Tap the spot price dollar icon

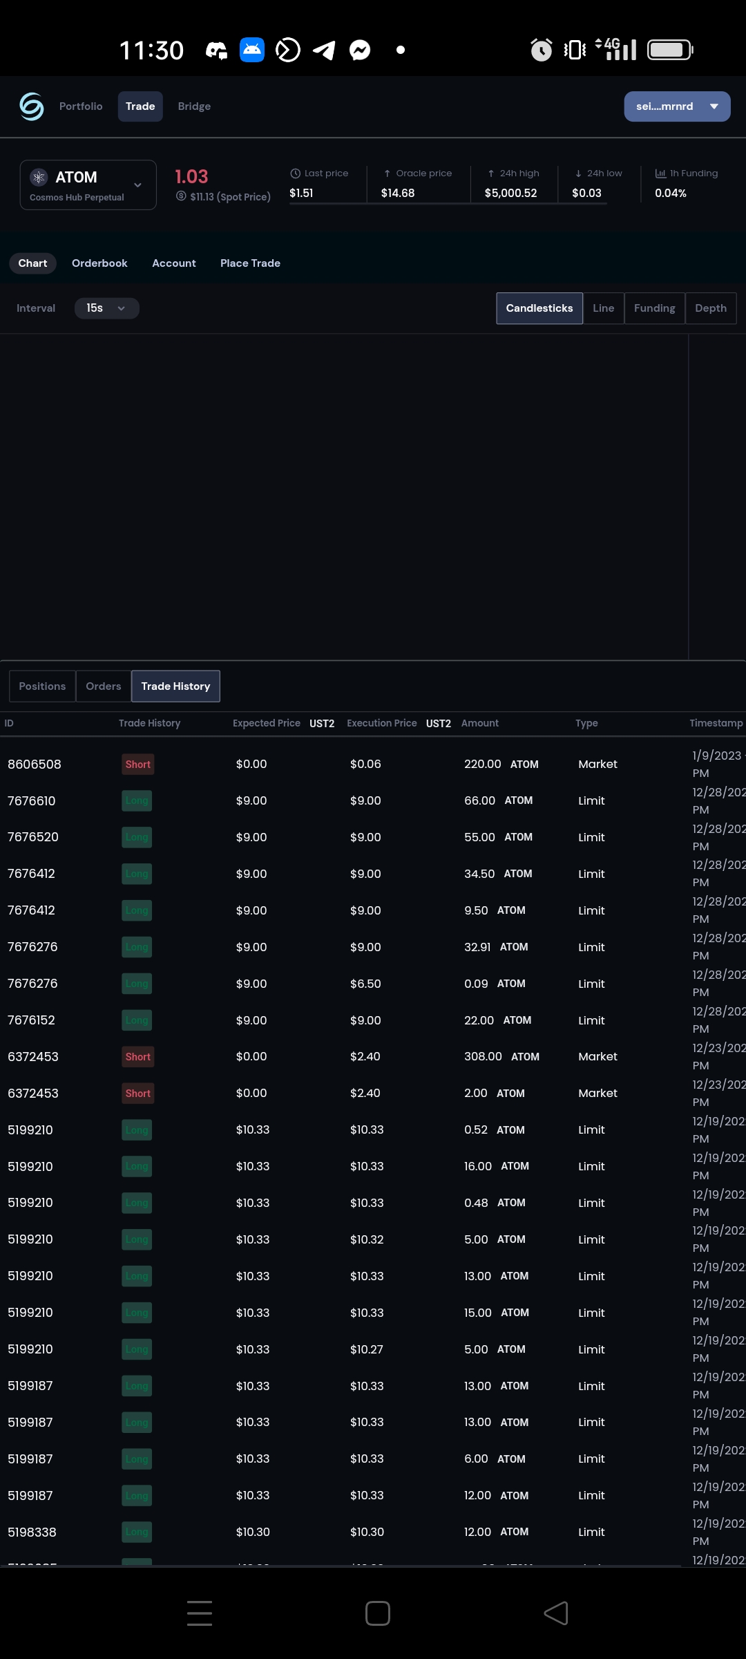pyautogui.click(x=181, y=196)
